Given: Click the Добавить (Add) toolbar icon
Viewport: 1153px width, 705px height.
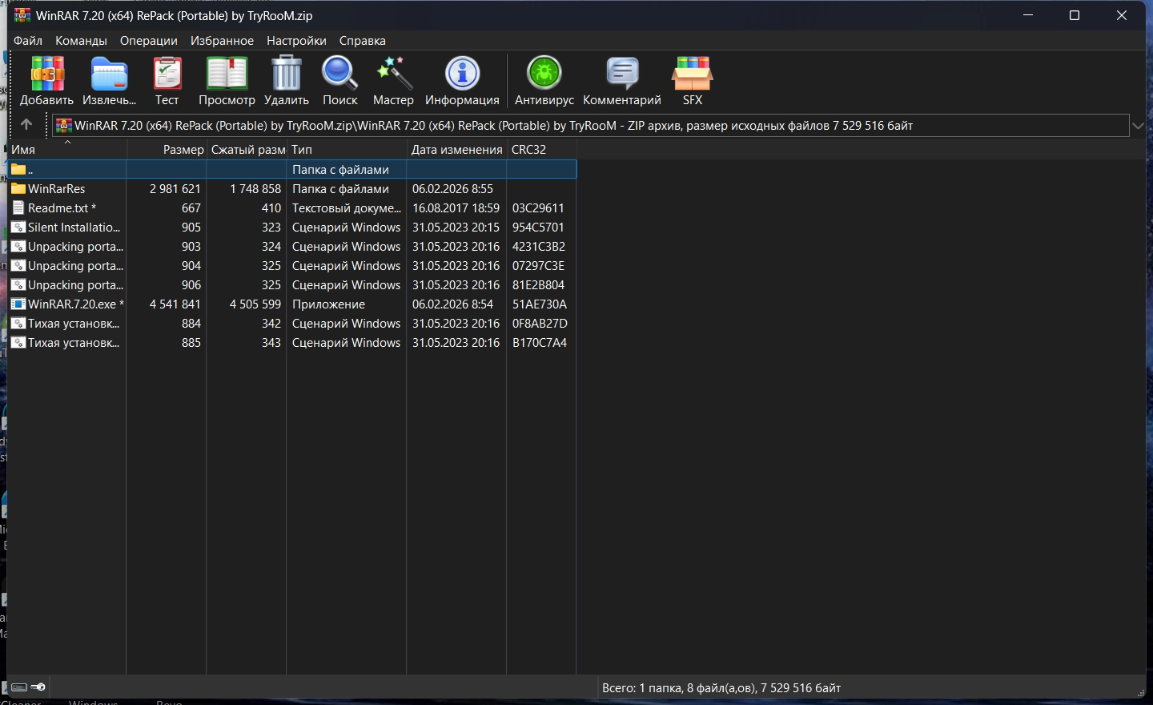Looking at the screenshot, I should tap(47, 74).
